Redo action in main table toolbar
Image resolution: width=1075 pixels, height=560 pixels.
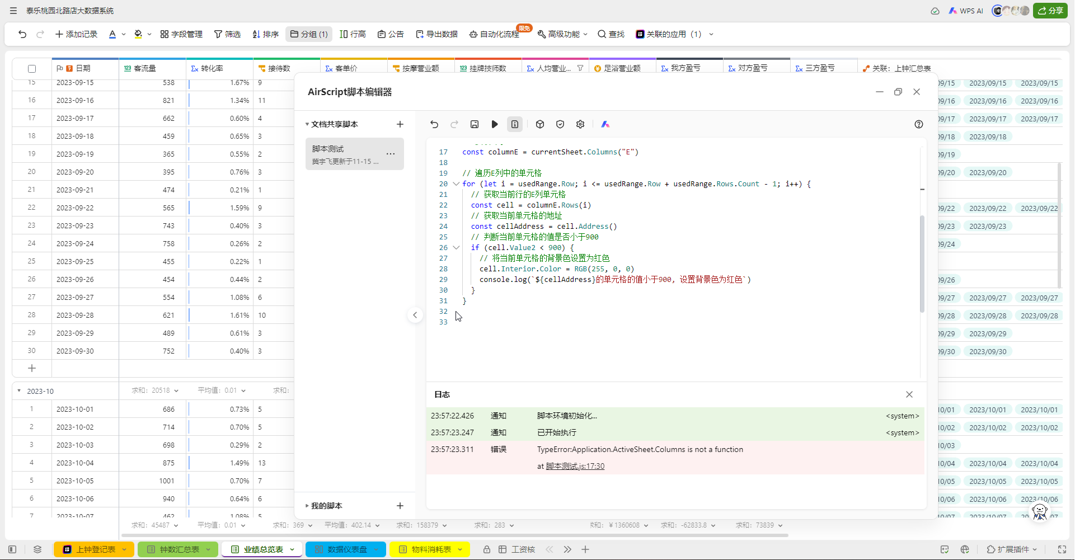coord(40,34)
